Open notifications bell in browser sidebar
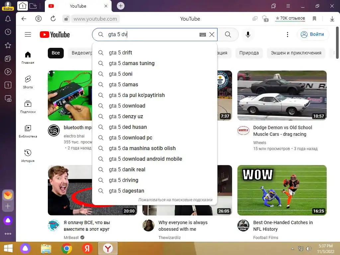340x255 pixels. (8, 19)
